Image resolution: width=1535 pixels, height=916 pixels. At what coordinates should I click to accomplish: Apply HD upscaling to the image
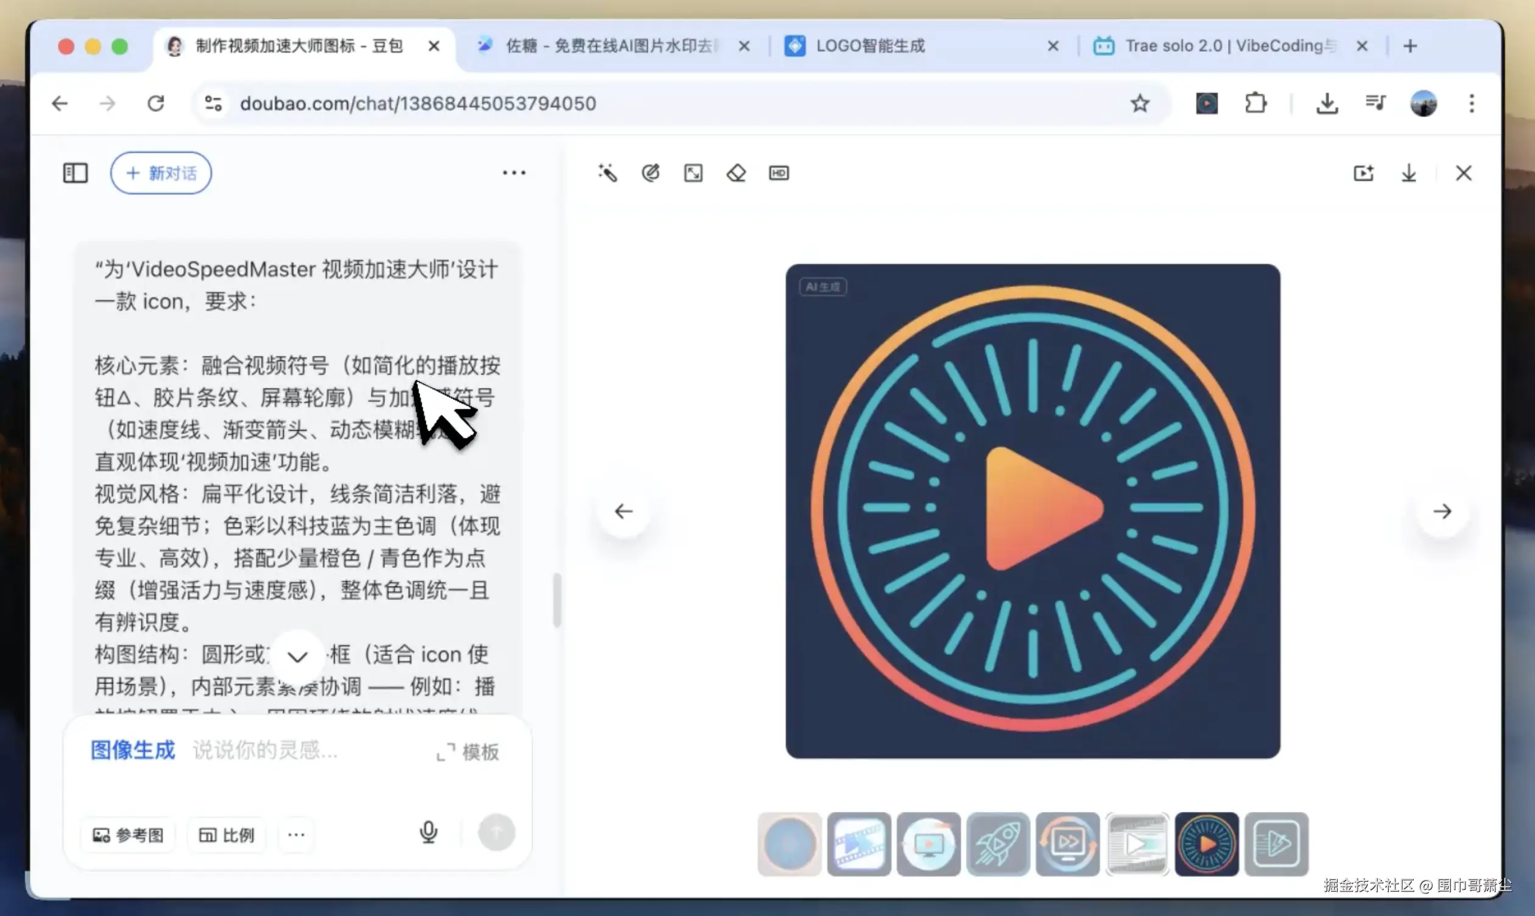[x=778, y=174]
